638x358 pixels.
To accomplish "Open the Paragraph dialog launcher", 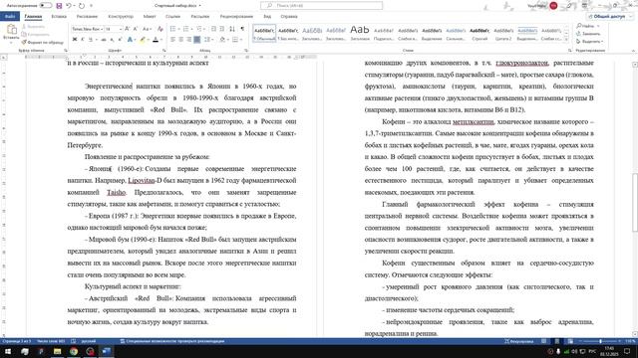I will coord(246,51).
